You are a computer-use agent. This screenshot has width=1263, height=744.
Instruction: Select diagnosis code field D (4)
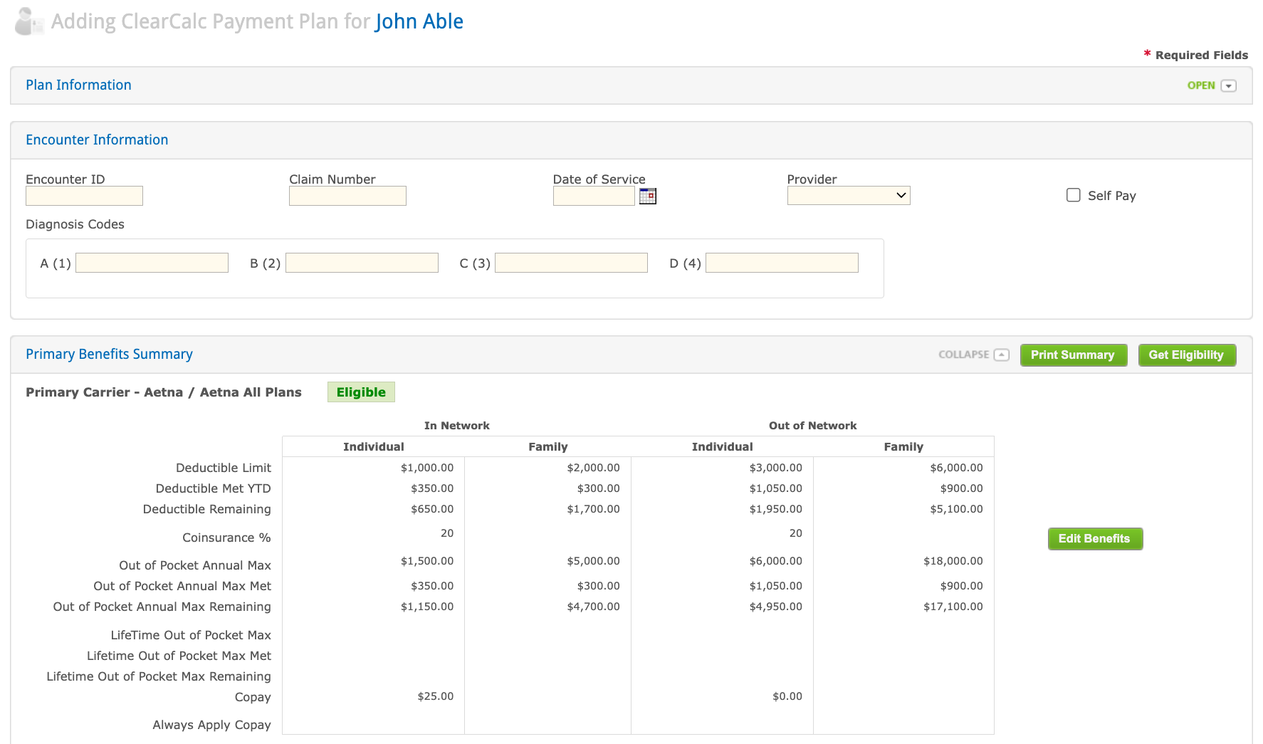[781, 262]
